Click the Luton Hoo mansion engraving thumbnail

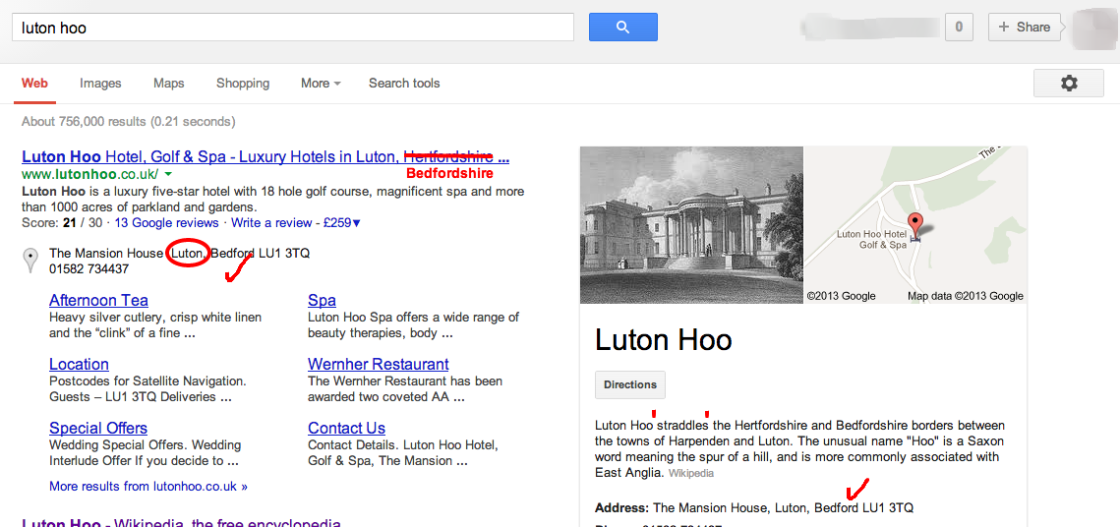691,225
